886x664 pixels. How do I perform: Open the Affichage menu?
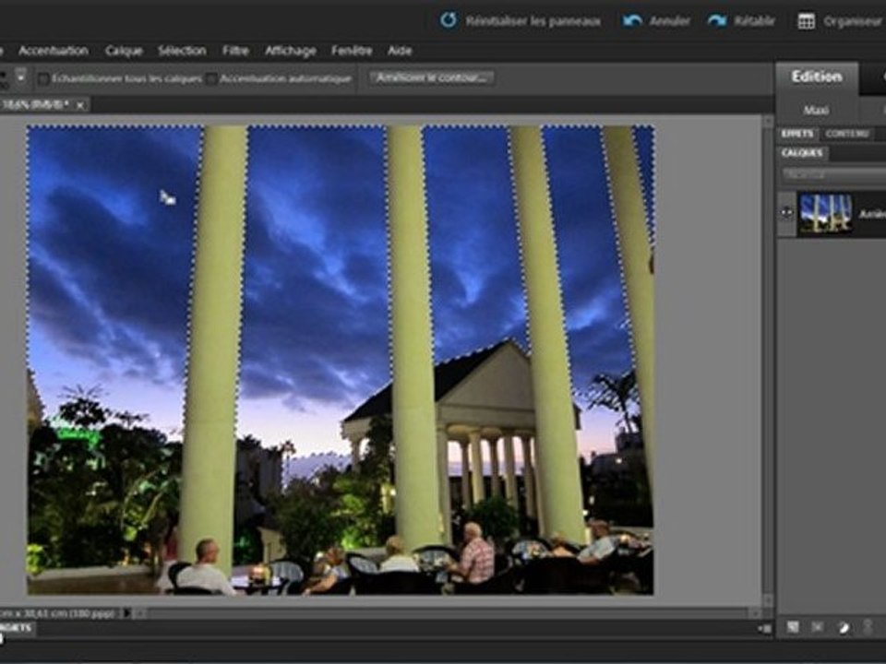[x=291, y=51]
